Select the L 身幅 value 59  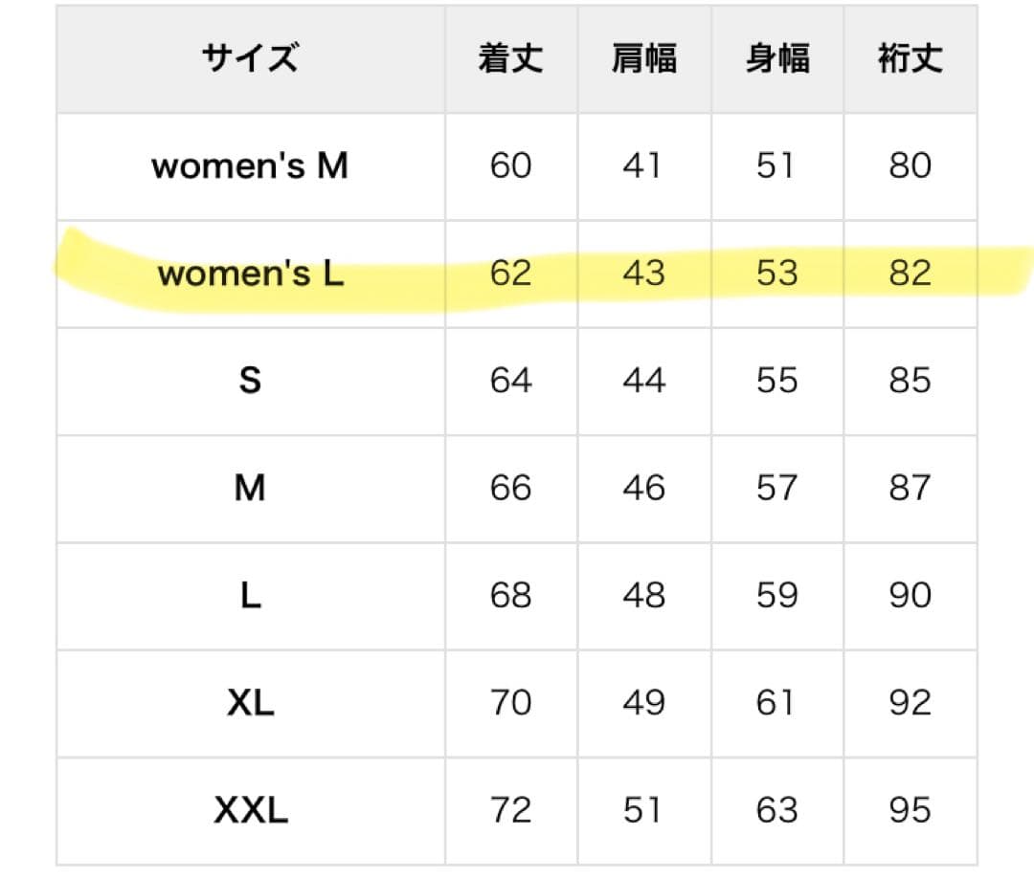pyautogui.click(x=776, y=595)
